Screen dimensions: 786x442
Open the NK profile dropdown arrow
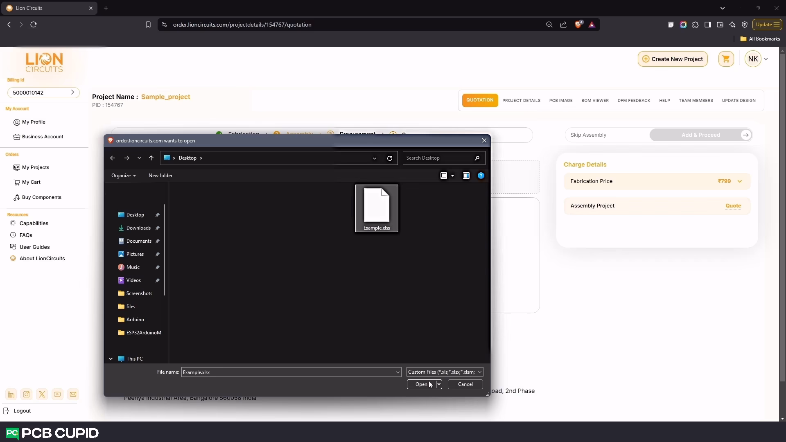pyautogui.click(x=766, y=59)
